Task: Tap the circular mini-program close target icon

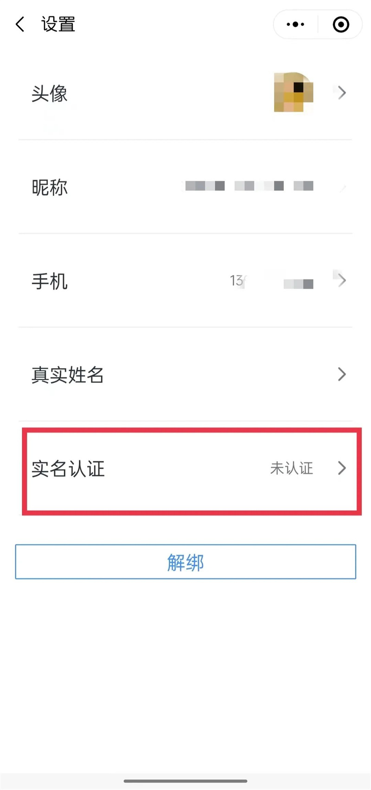Action: pyautogui.click(x=341, y=24)
